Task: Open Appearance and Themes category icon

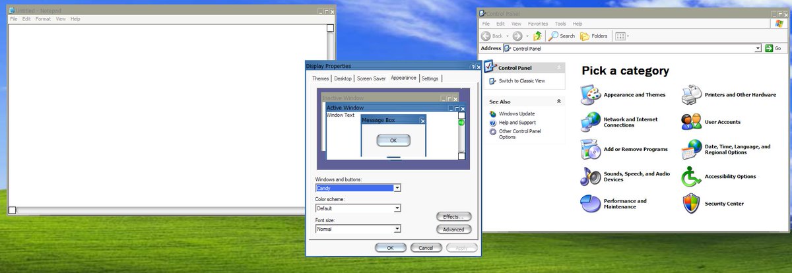Action: point(590,95)
